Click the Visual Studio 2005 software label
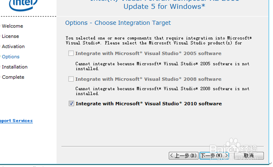 148,53
